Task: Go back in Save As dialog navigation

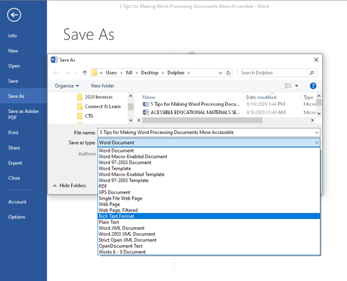Action: [x=56, y=73]
